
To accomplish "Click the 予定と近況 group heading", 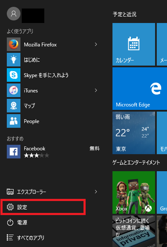I will (x=124, y=14).
